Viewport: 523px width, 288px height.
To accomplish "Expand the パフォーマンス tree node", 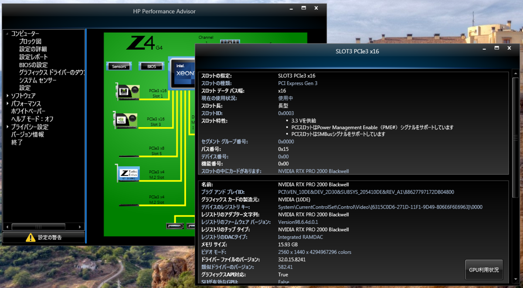I will click(7, 103).
